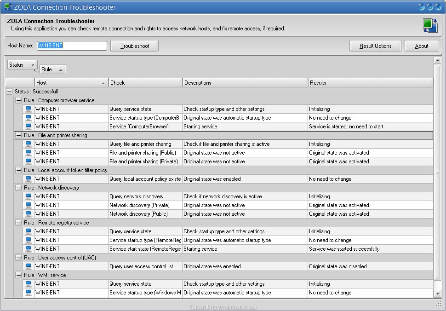Select 'Check if file and printer sharing is active'
The height and width of the screenshot is (311, 446).
(245, 144)
